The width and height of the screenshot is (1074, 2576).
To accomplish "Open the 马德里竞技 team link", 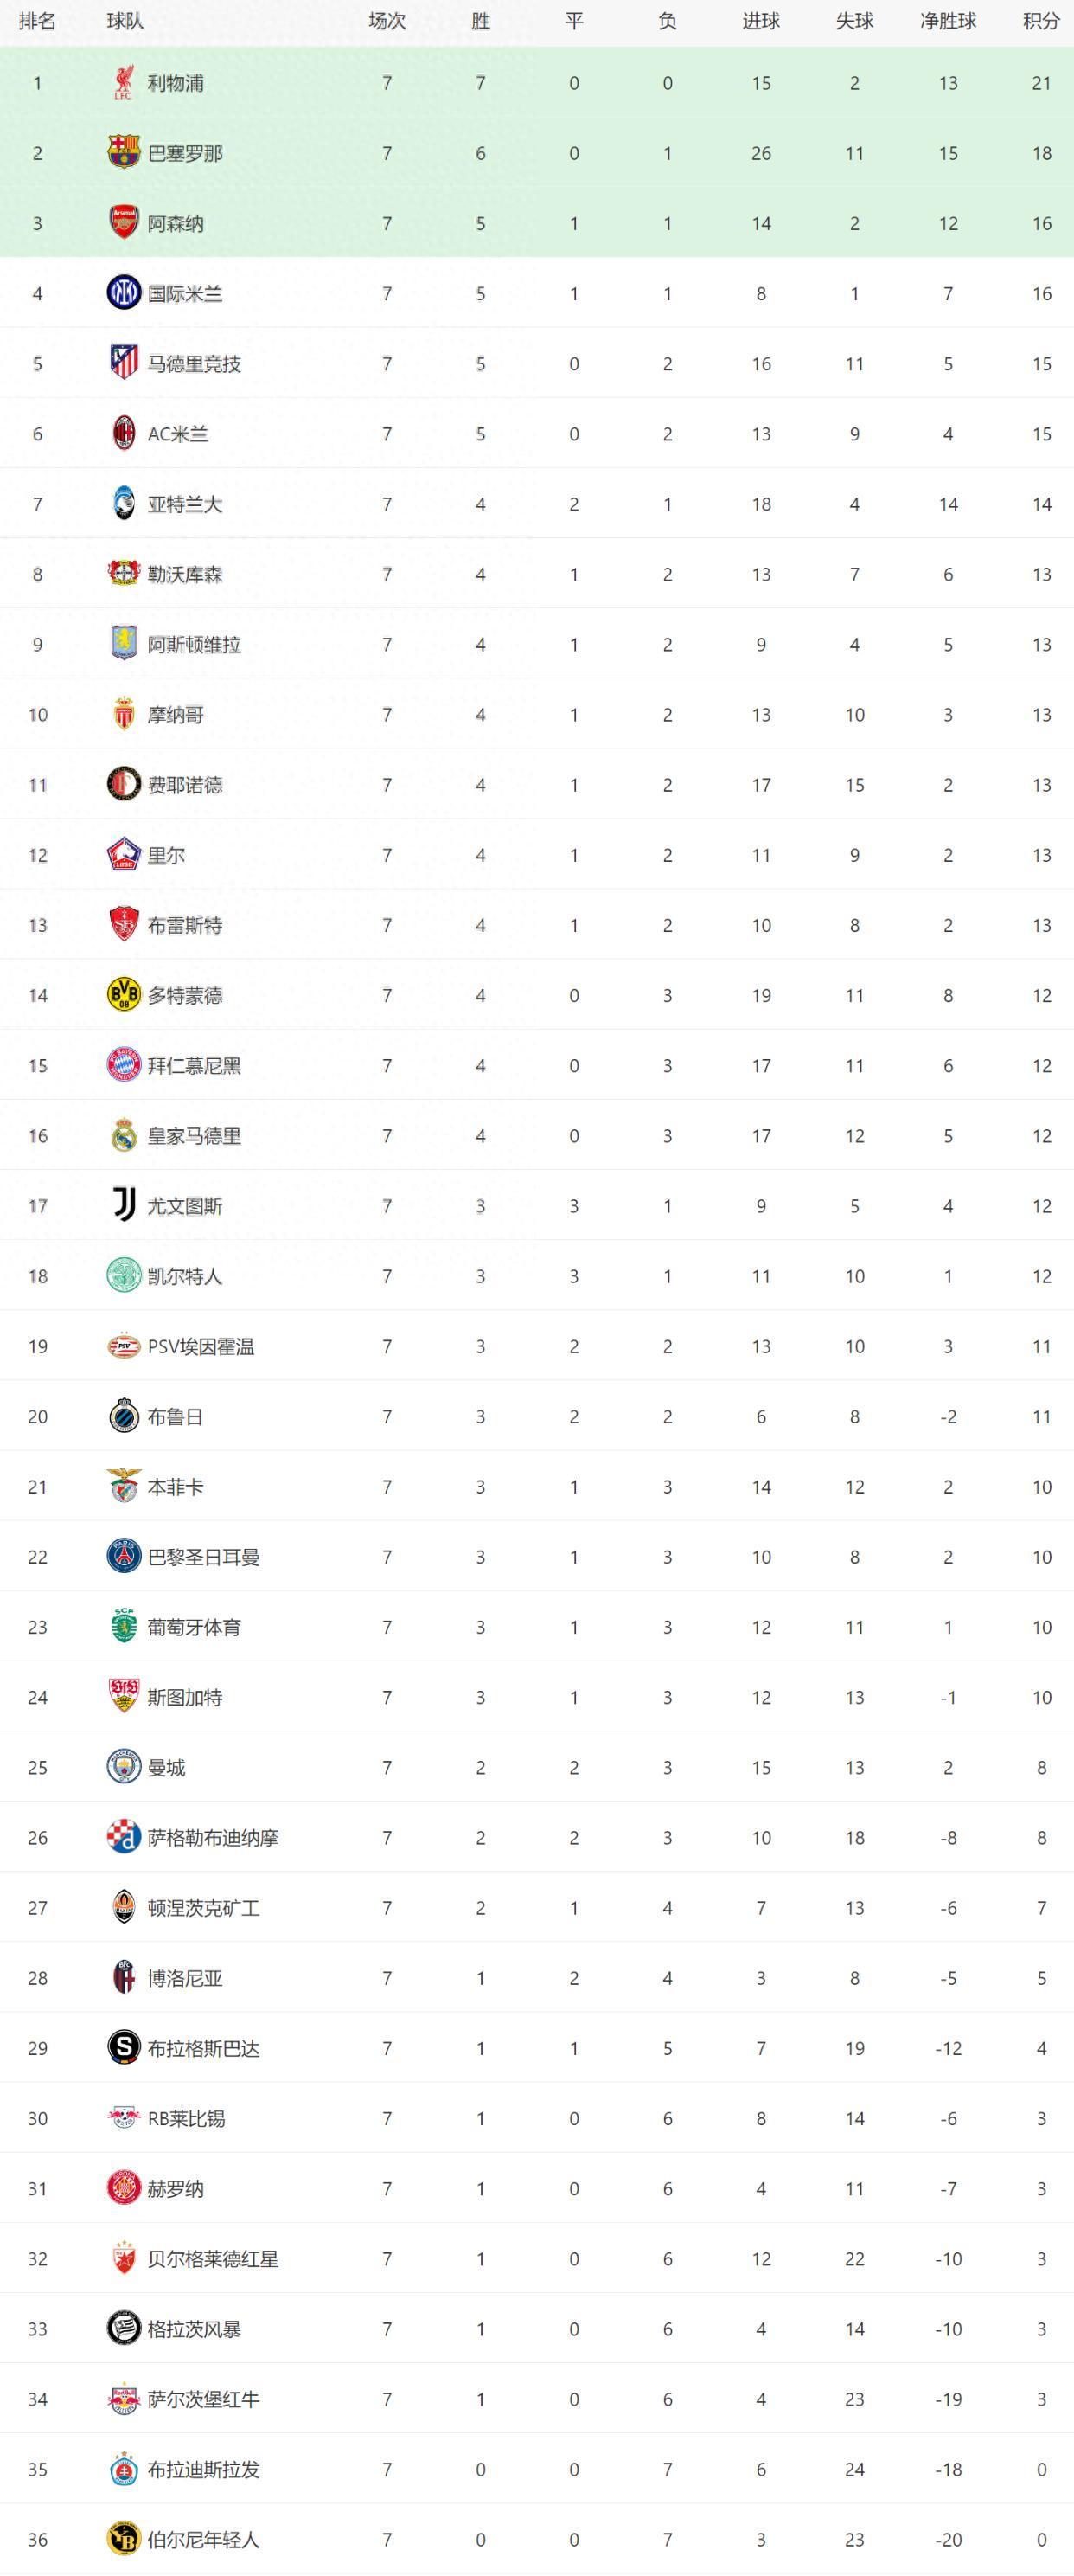I will (x=194, y=364).
